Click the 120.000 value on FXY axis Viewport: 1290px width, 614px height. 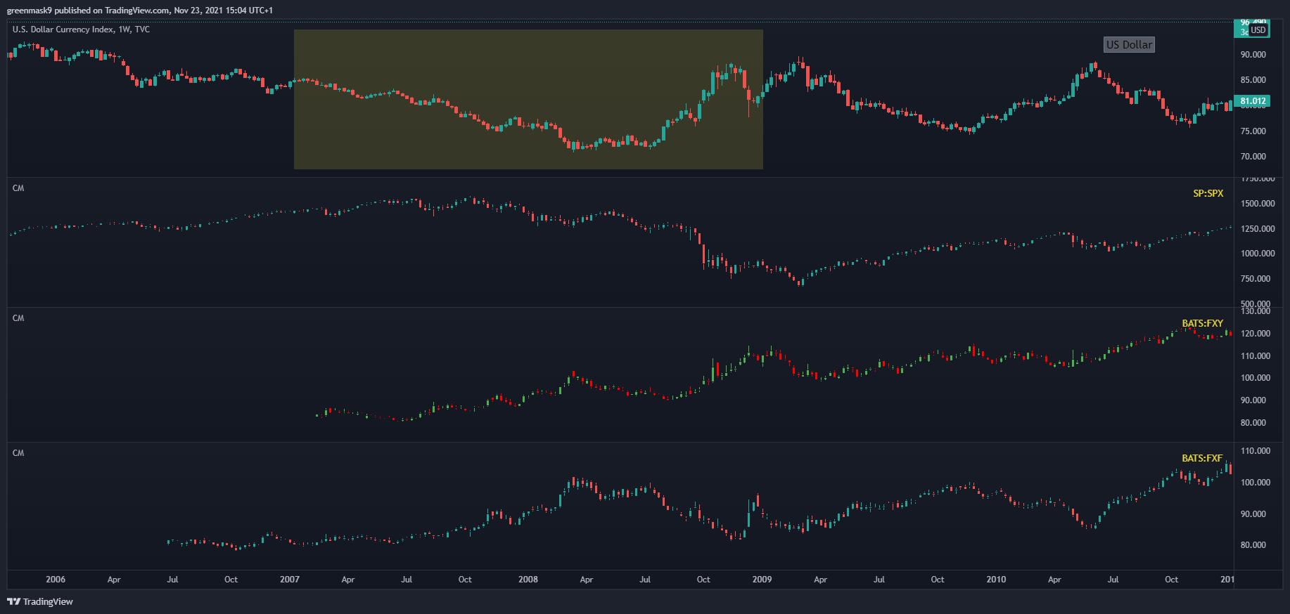point(1256,334)
